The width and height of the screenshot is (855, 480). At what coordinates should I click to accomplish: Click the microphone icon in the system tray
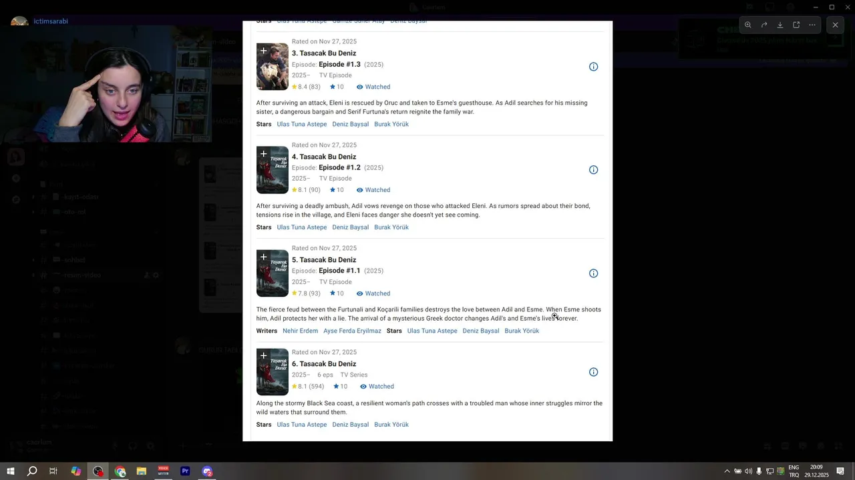click(x=759, y=471)
